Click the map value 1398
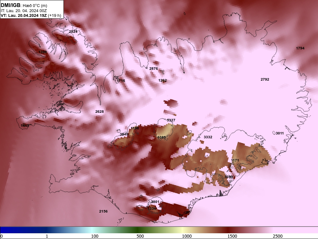 click(x=43, y=52)
